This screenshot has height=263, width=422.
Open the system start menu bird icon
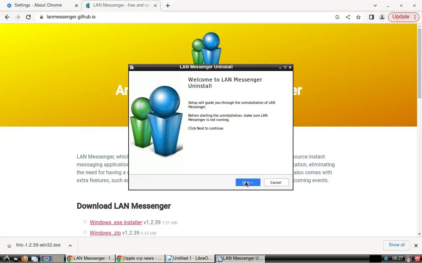coord(6,259)
